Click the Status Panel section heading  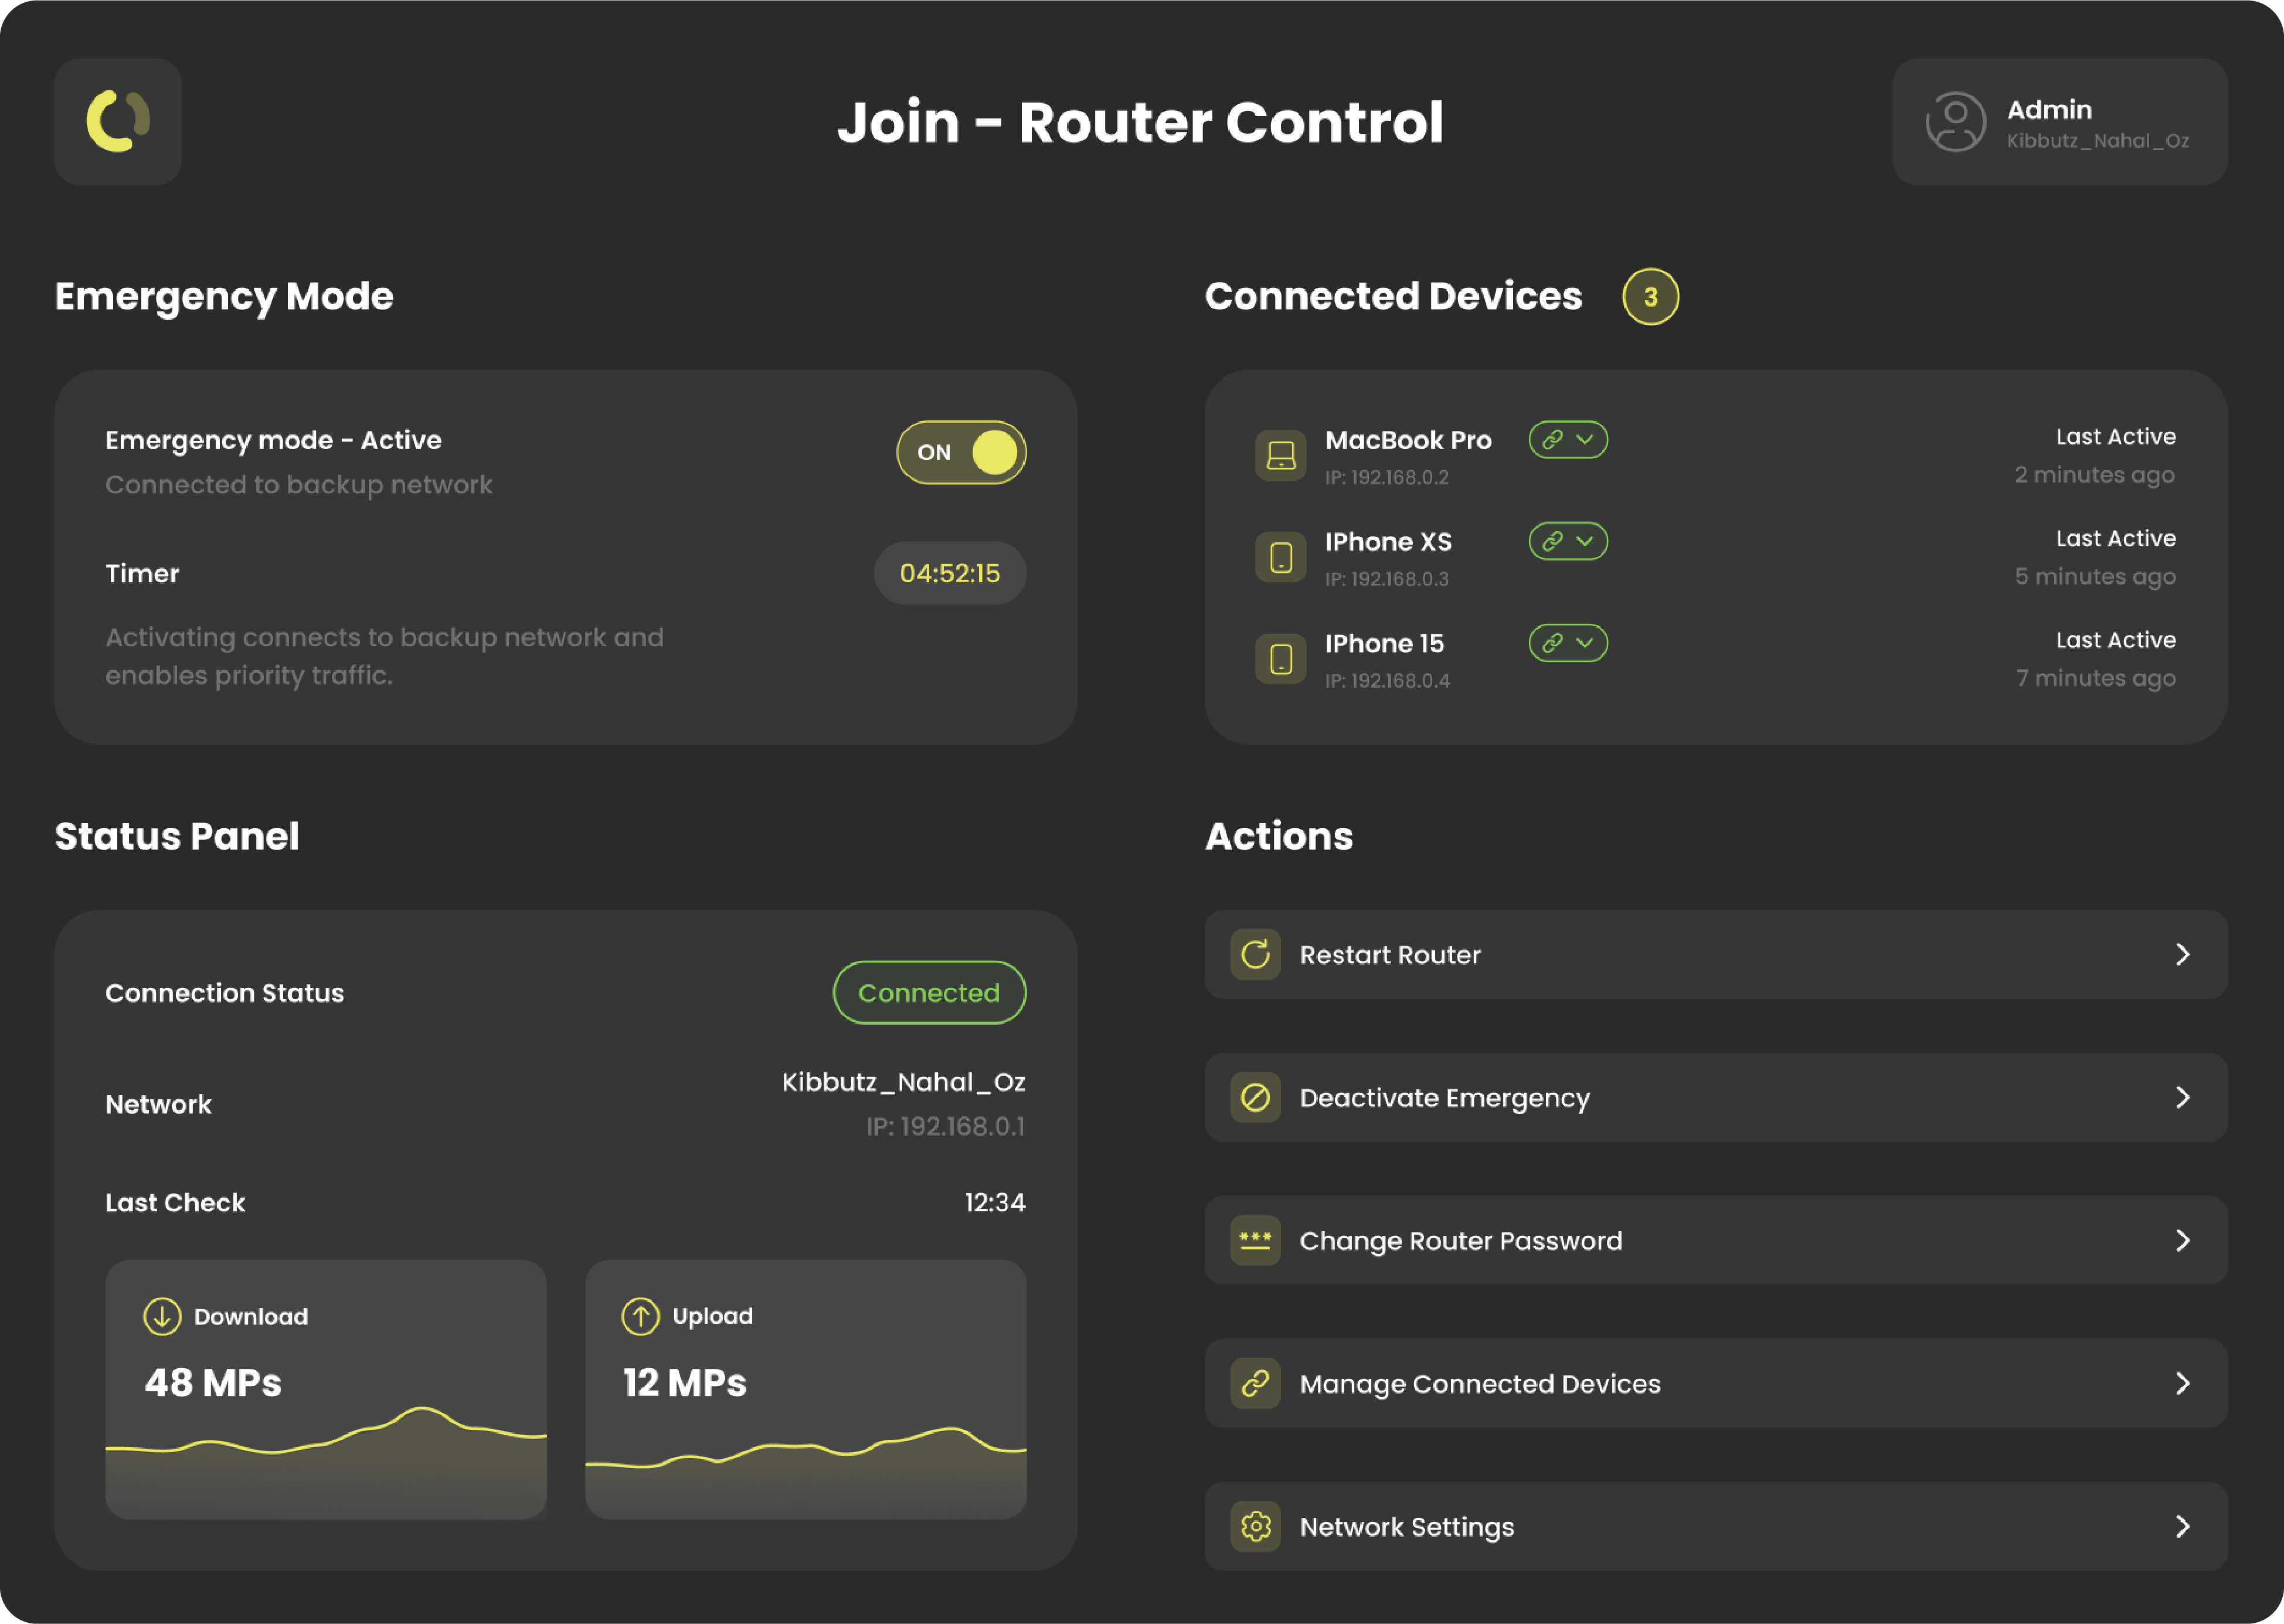[x=177, y=836]
